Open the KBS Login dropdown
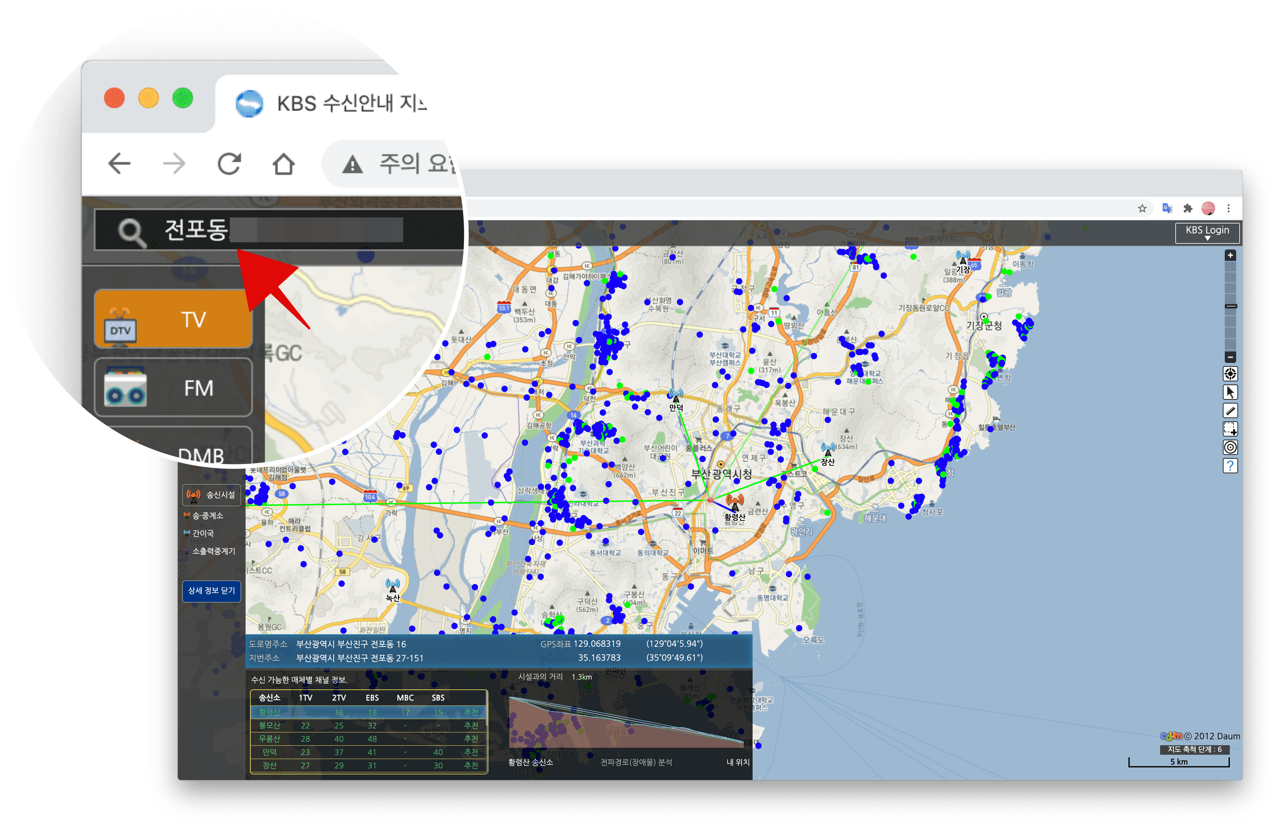This screenshot has height=827, width=1278. tap(1207, 233)
